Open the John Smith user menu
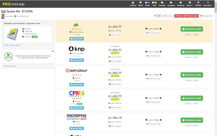The width and height of the screenshot is (217, 136). (x=208, y=4)
